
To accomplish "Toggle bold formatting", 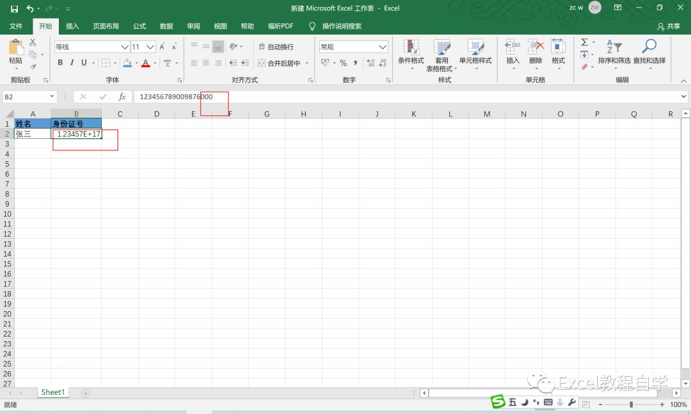I will [x=60, y=63].
